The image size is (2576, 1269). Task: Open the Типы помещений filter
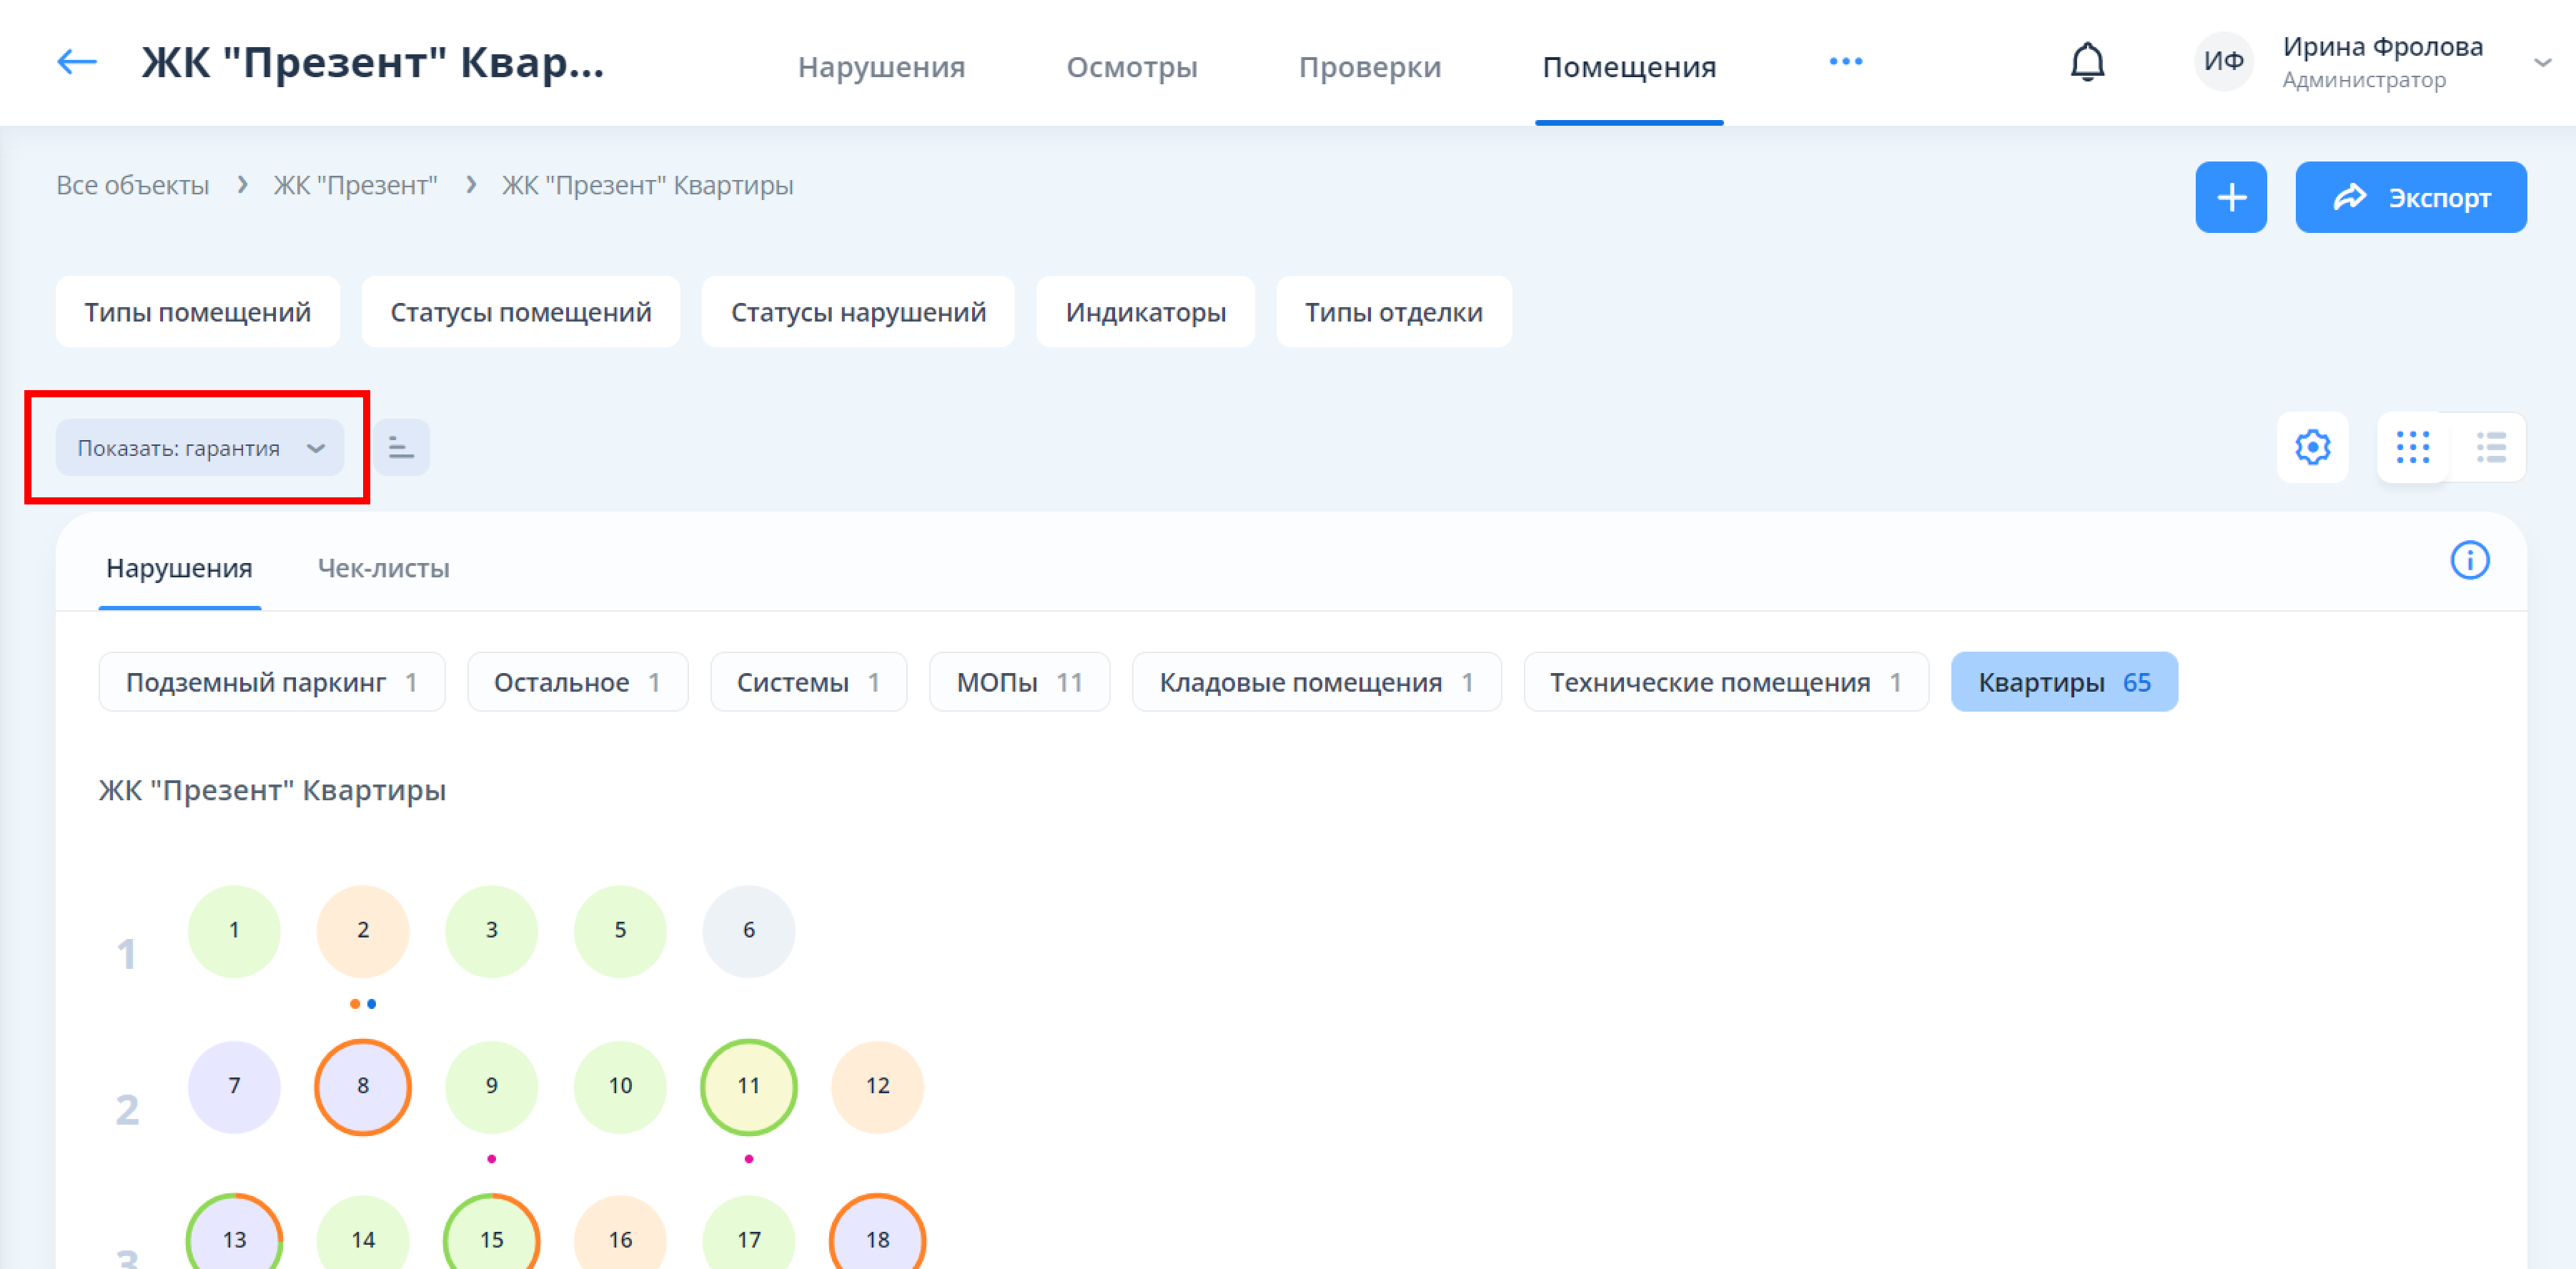(x=197, y=312)
